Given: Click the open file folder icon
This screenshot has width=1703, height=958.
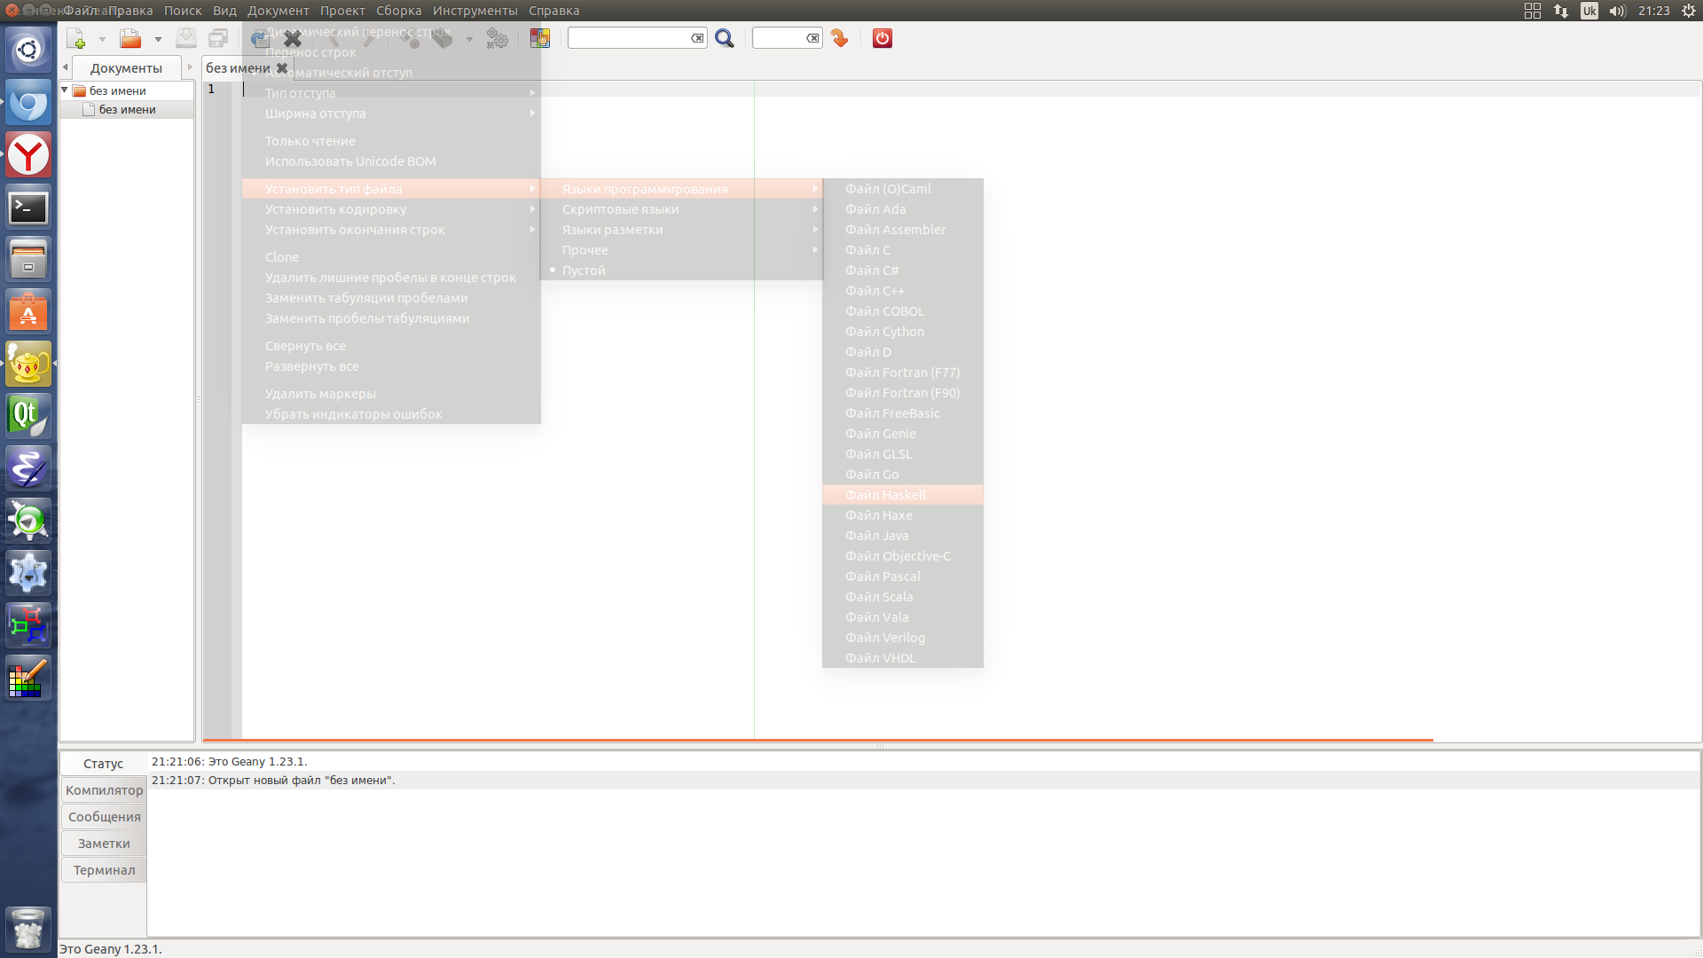Looking at the screenshot, I should tap(130, 39).
